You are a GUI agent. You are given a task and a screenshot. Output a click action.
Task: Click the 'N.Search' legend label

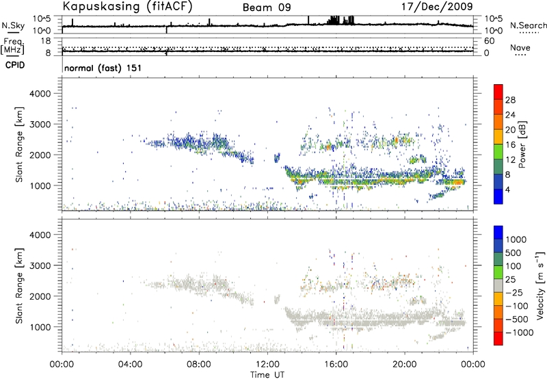click(x=528, y=25)
